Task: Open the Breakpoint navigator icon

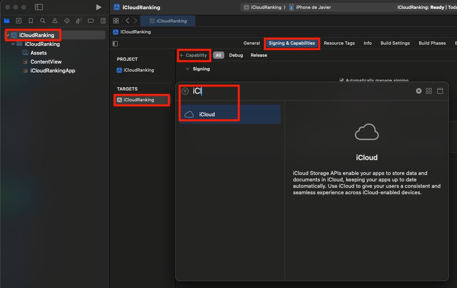Action: coord(91,21)
